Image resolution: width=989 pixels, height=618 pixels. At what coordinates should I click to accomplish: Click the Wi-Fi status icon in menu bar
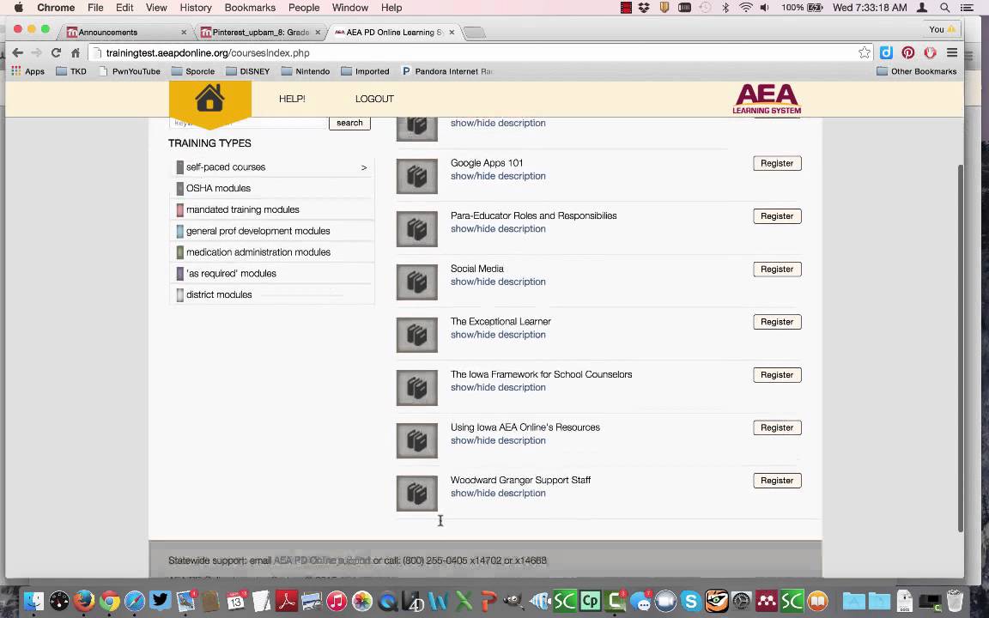click(745, 8)
